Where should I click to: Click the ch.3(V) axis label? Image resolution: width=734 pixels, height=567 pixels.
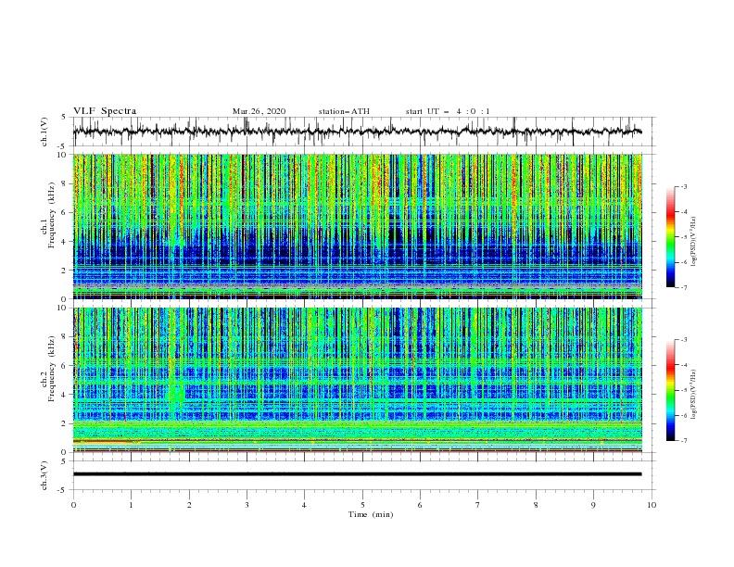[x=44, y=475]
